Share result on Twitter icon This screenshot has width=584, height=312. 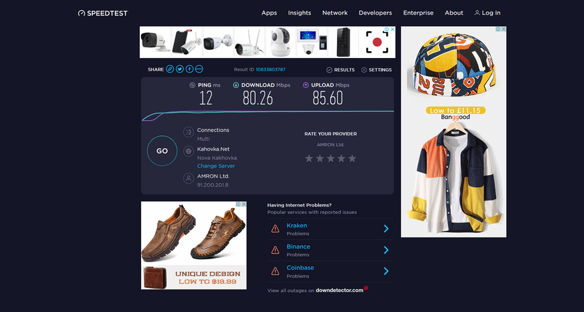[180, 69]
